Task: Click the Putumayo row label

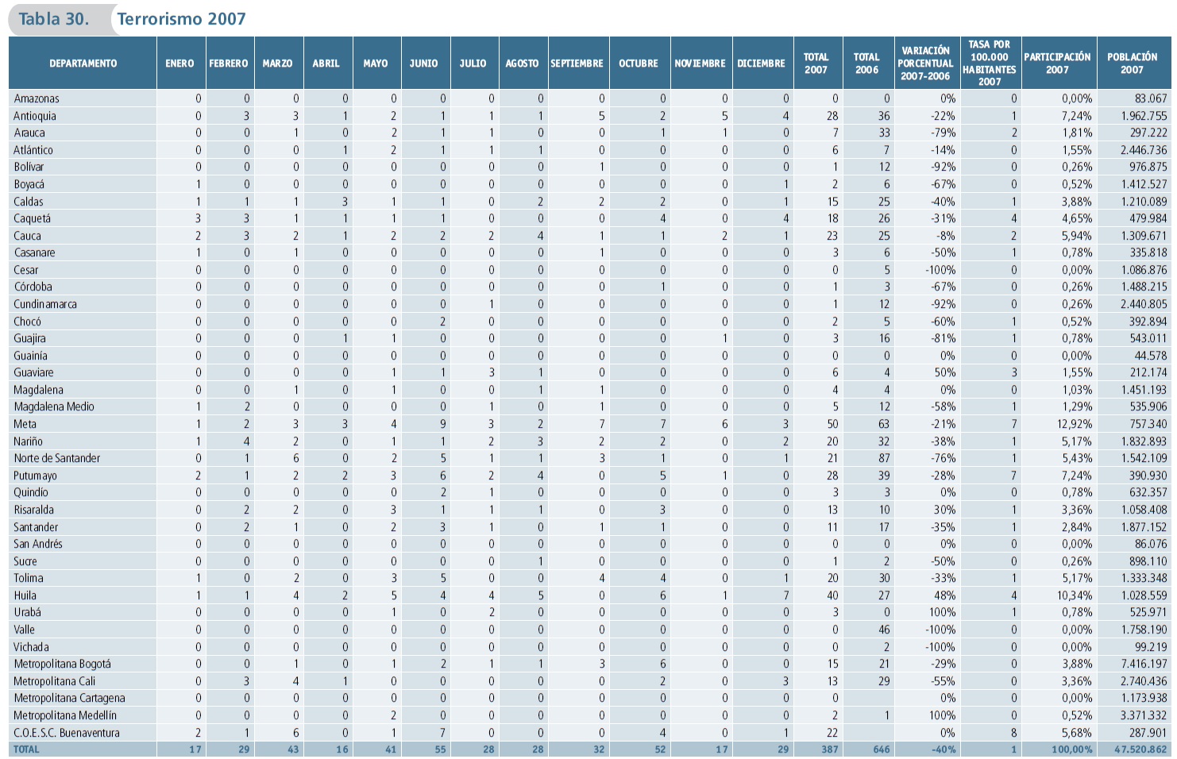Action: [35, 476]
